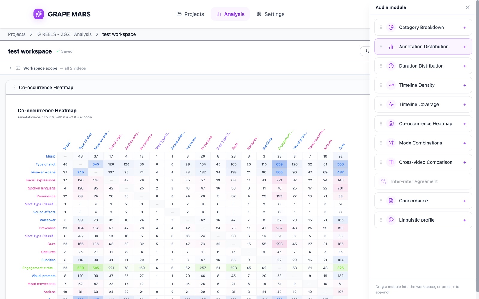
Task: Click the Grape Mars logo icon
Action: click(39, 14)
